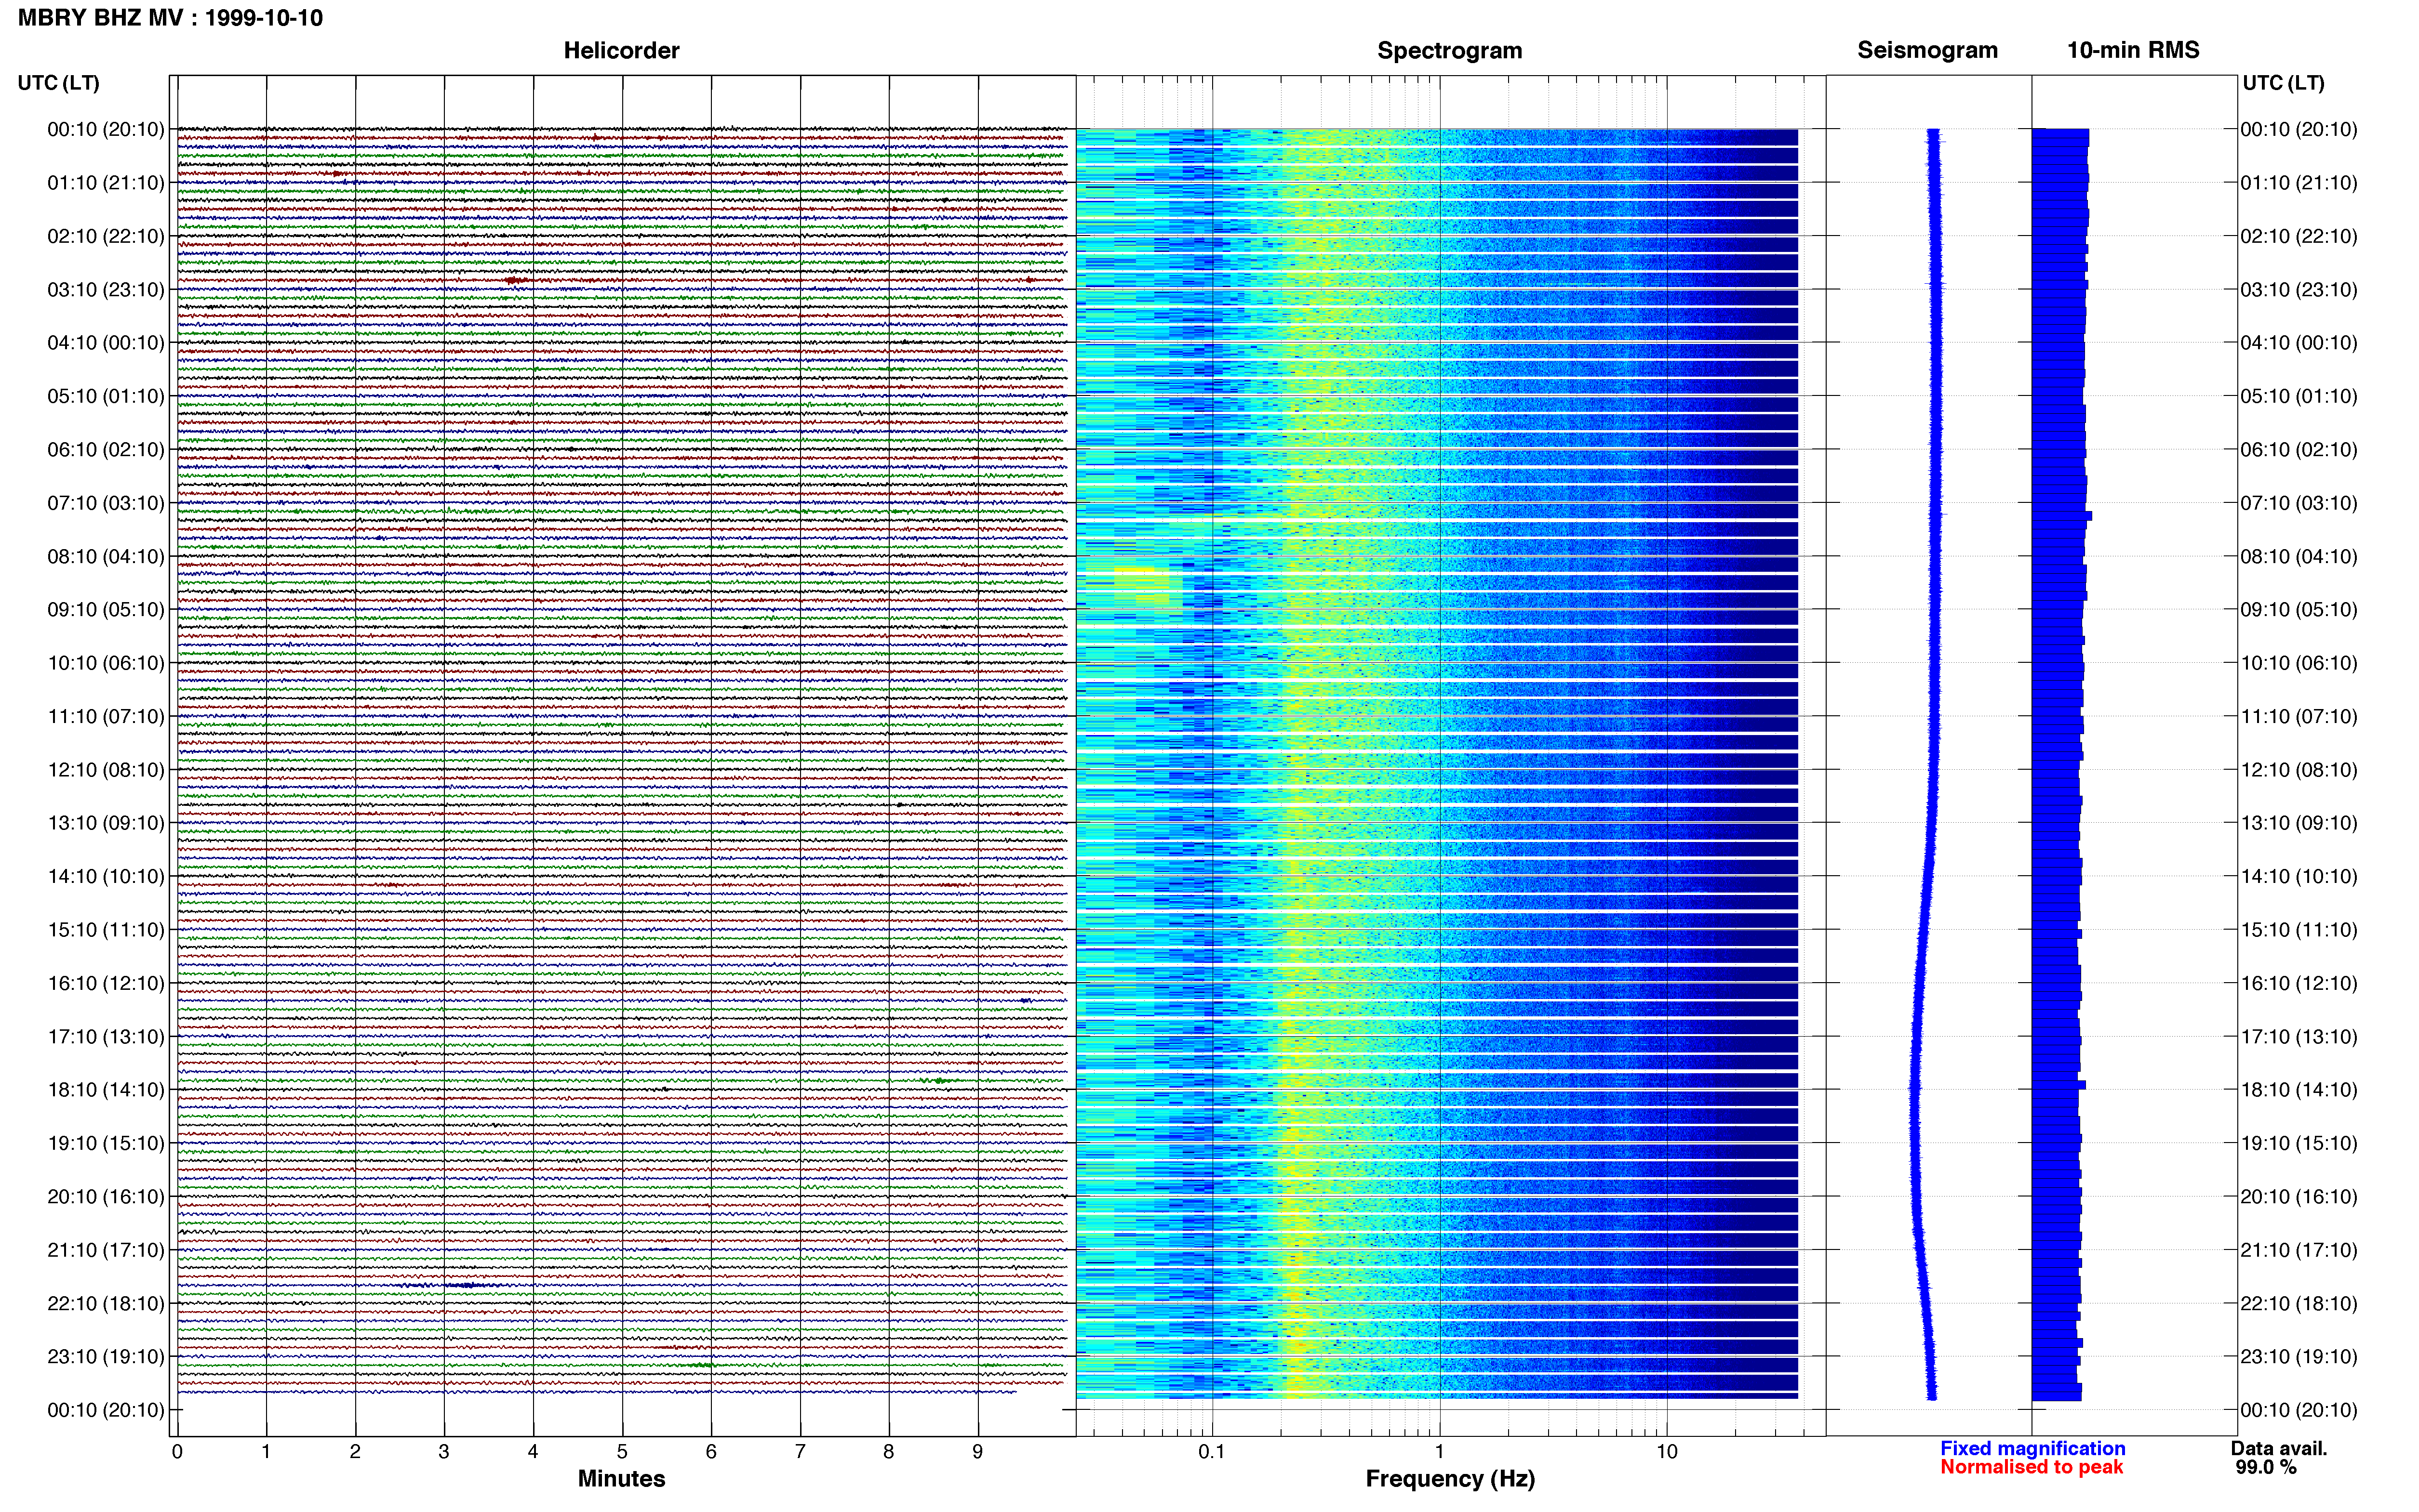
Task: Click the 'Frequency (Hz)' axis label
Action: coord(1450,1478)
